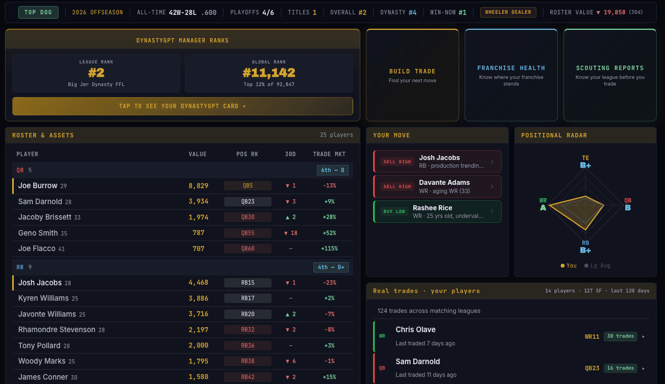Toggle the QB group grade badge 6th-B

click(x=332, y=170)
